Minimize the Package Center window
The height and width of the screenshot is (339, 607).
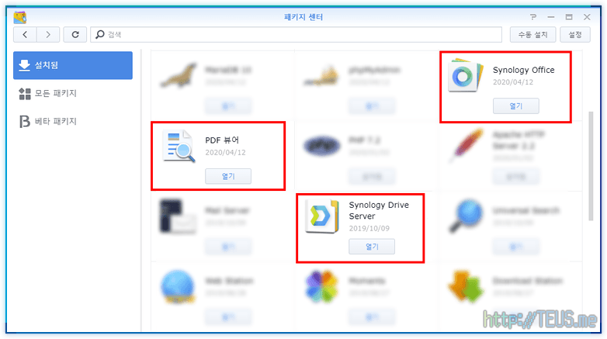click(551, 17)
